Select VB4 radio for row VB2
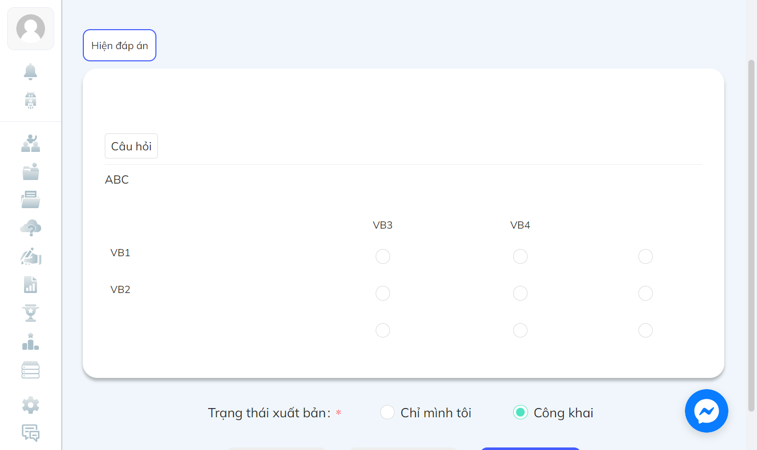 click(x=520, y=293)
